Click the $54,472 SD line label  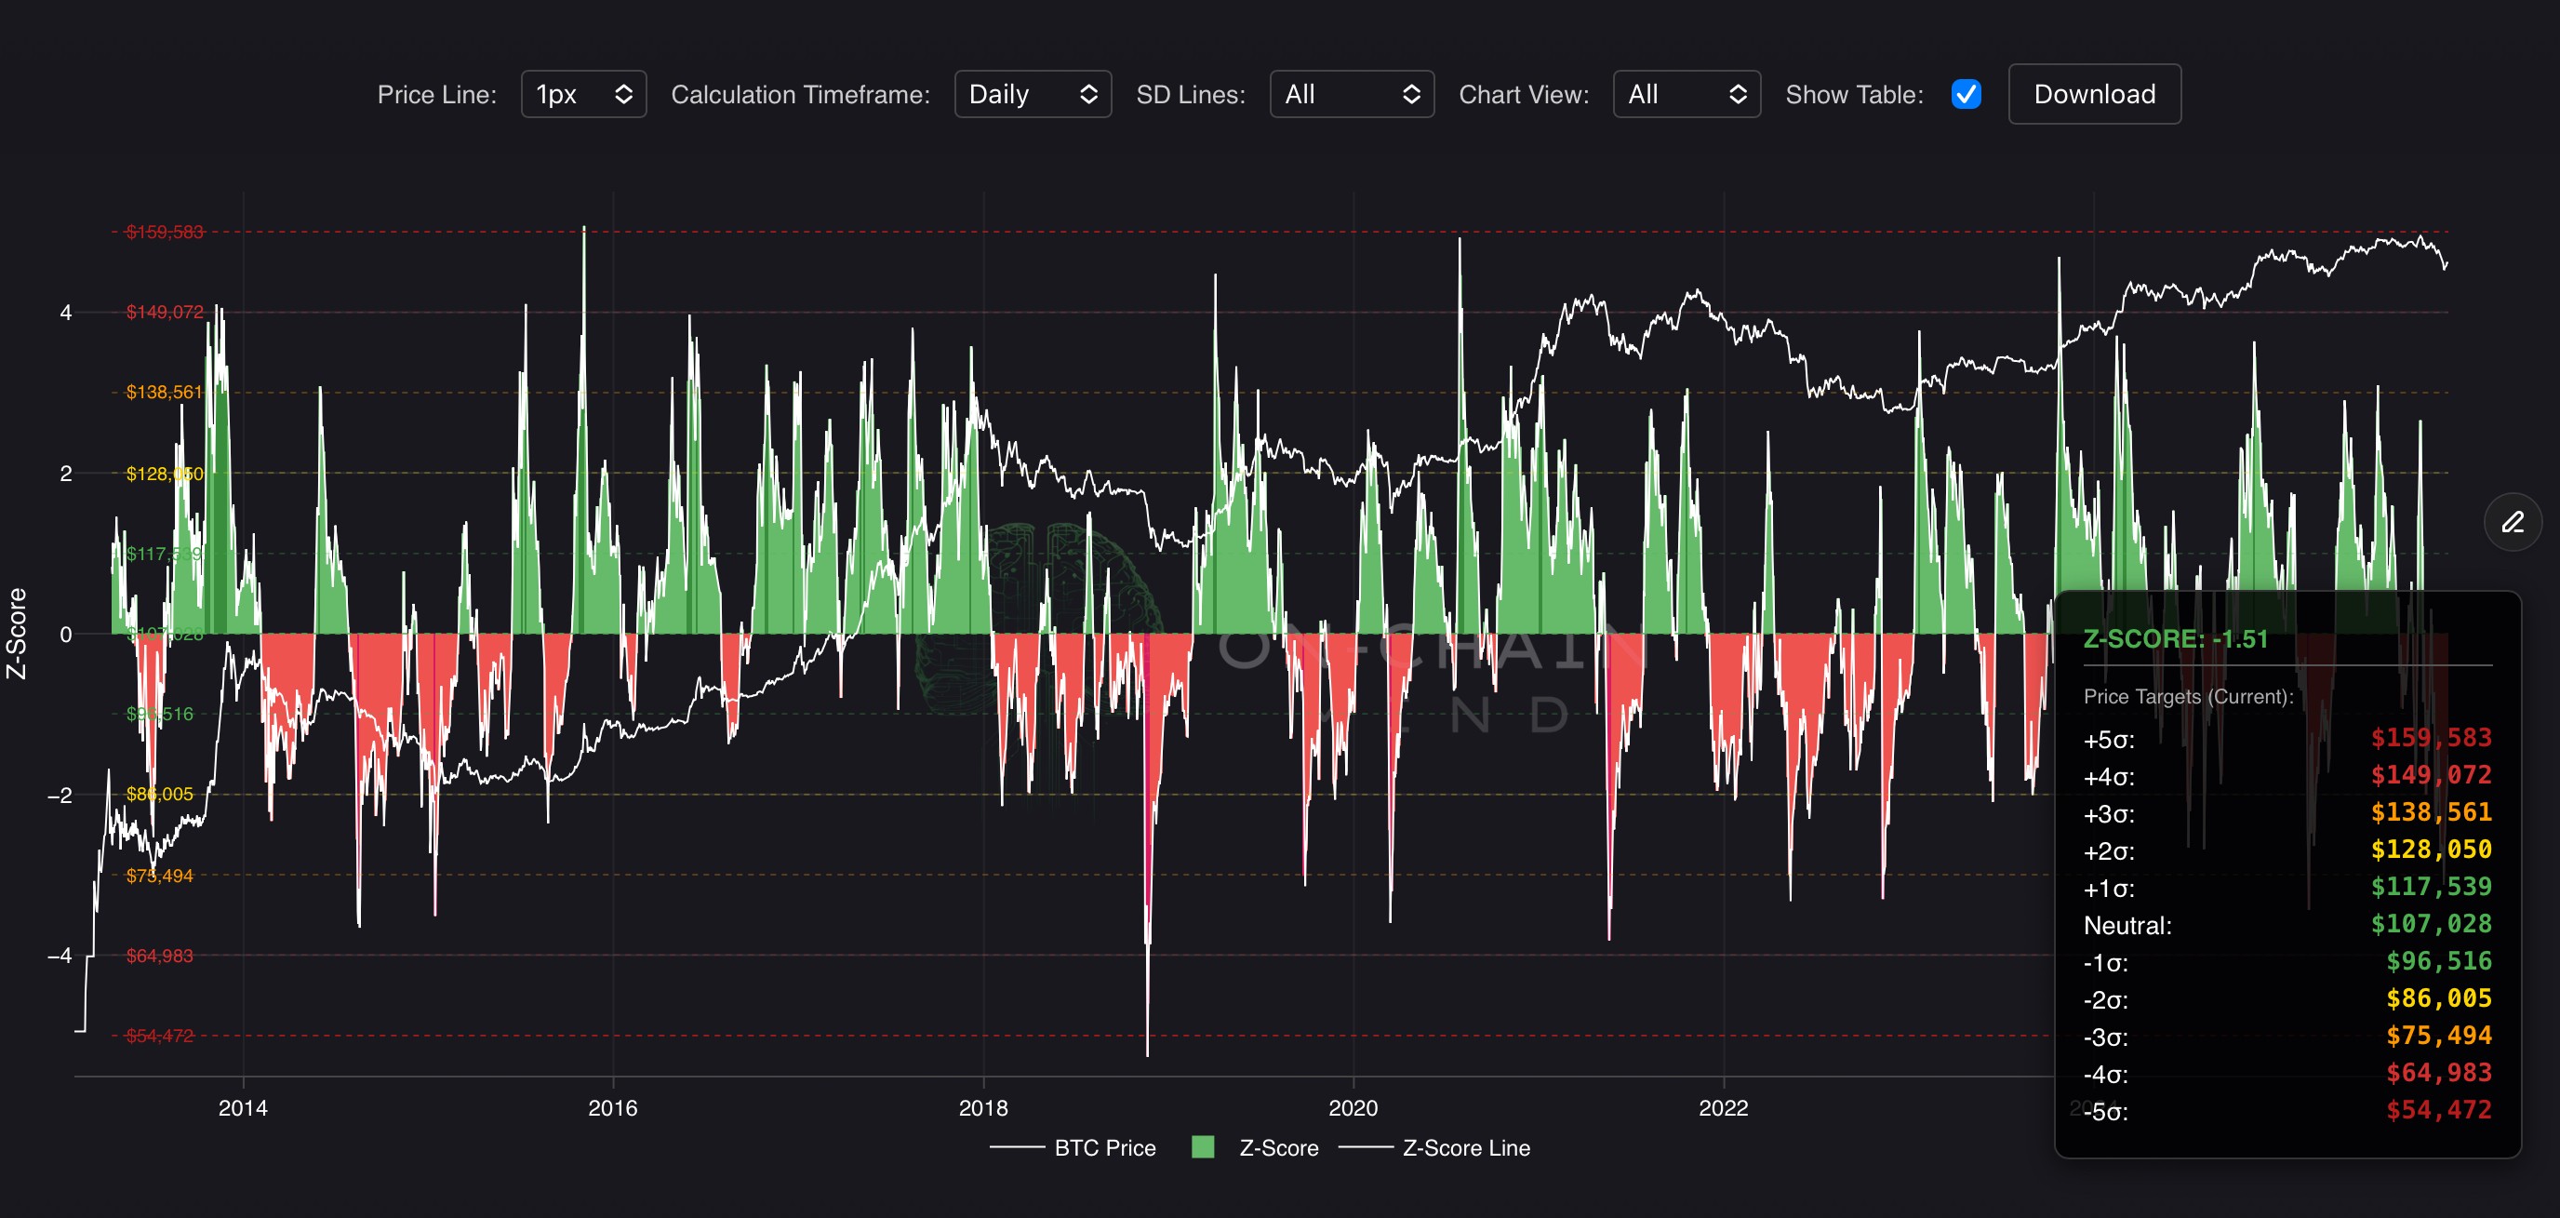(x=159, y=1035)
